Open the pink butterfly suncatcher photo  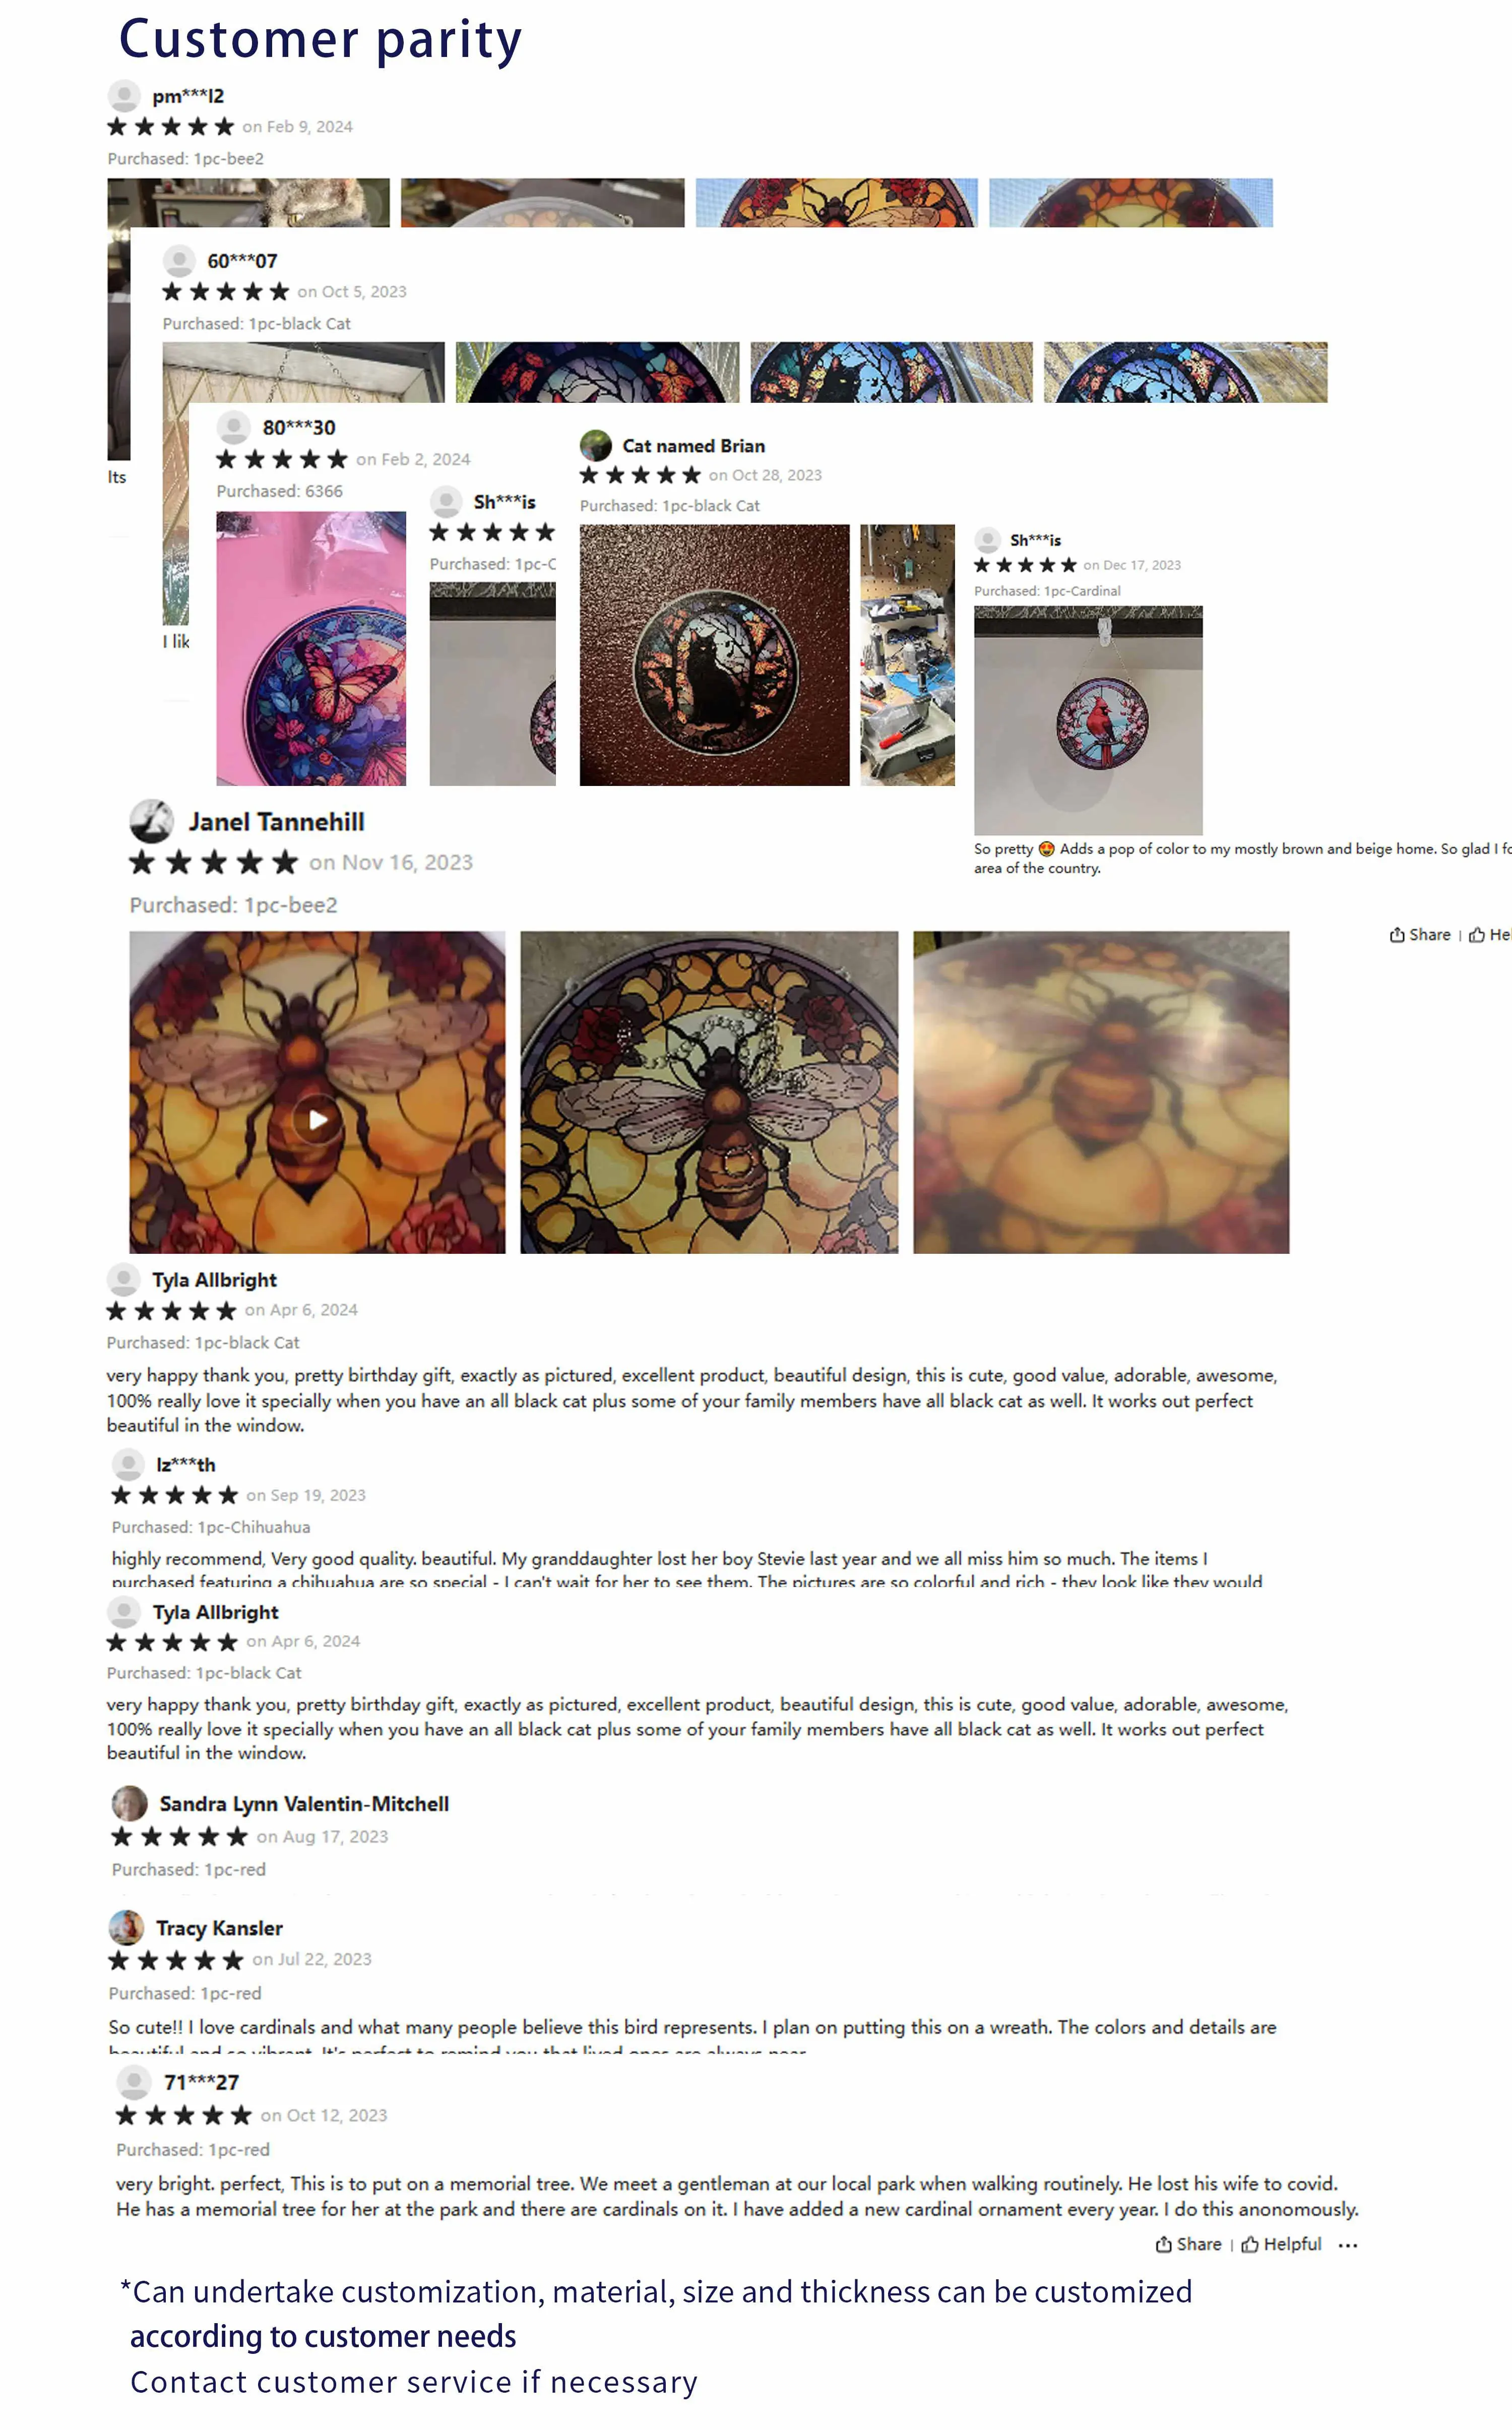311,648
